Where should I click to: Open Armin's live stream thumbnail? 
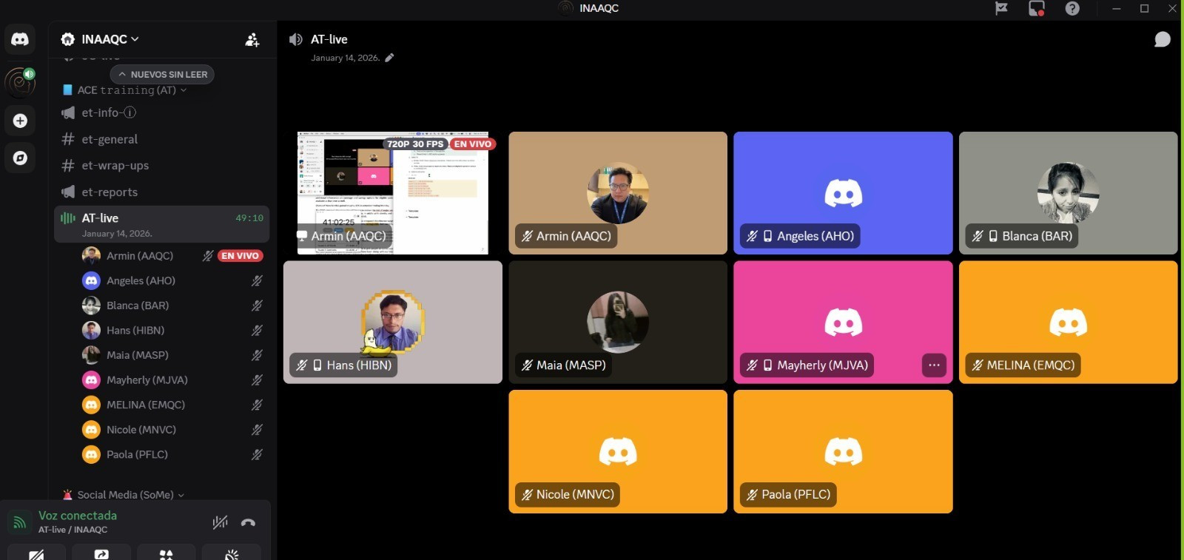393,193
